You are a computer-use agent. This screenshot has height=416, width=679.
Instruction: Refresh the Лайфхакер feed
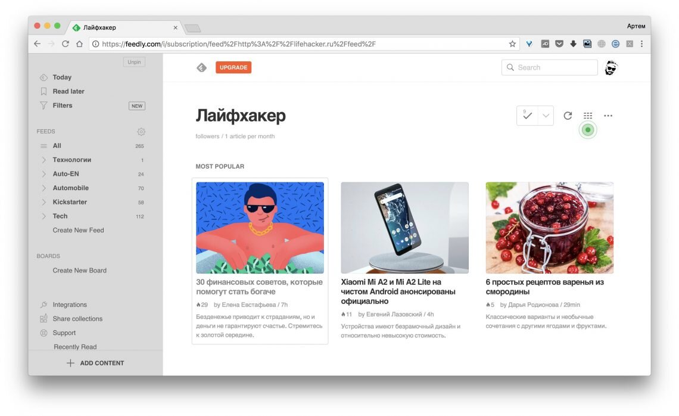(568, 116)
